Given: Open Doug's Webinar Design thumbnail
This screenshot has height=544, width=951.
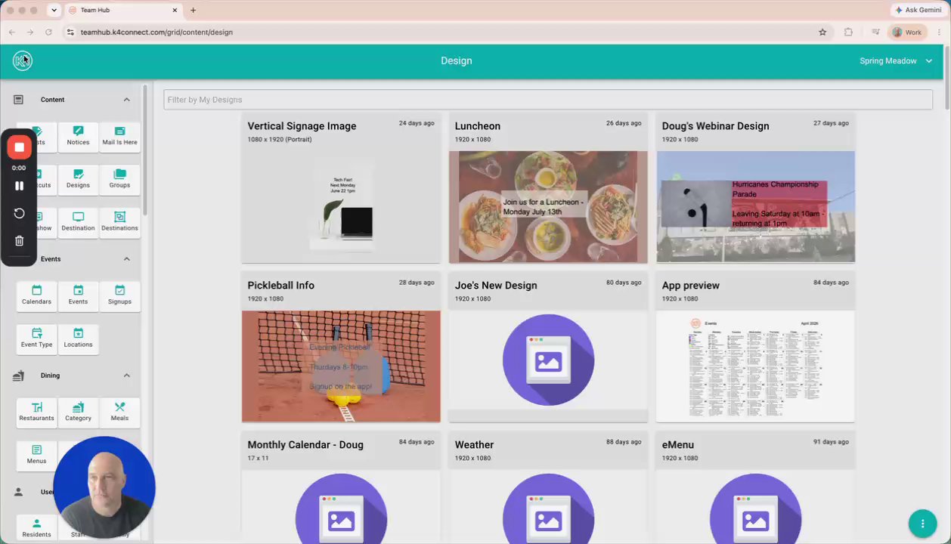Looking at the screenshot, I should pyautogui.click(x=755, y=206).
